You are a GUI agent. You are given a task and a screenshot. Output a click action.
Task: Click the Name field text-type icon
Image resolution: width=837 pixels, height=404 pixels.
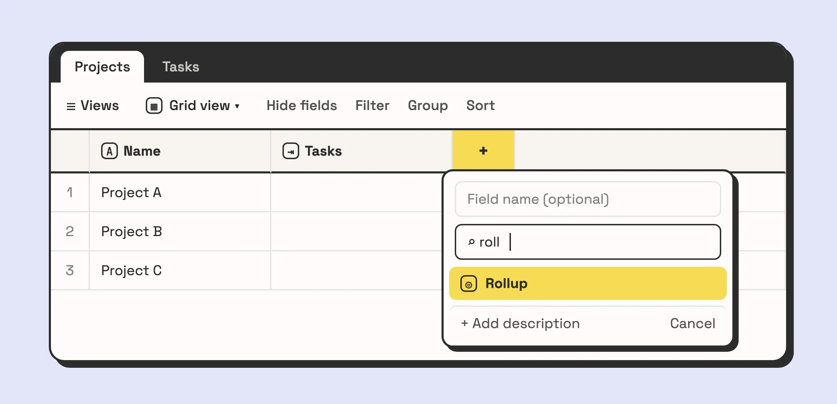(x=110, y=151)
